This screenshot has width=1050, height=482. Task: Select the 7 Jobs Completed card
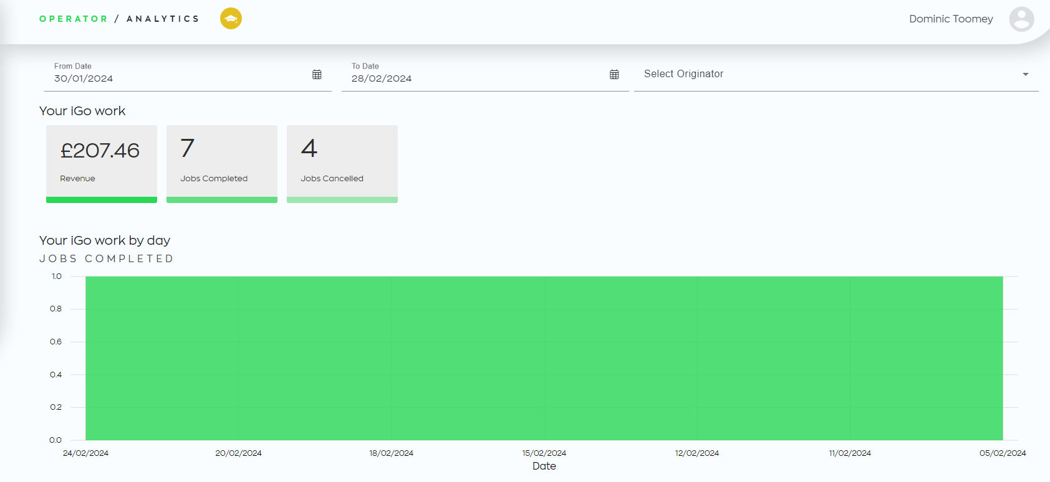click(222, 164)
